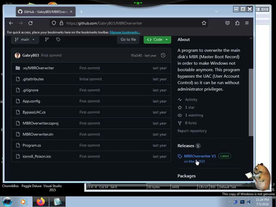The image size is (276, 207).
Task: View commit history clock icon
Action: click(163, 56)
